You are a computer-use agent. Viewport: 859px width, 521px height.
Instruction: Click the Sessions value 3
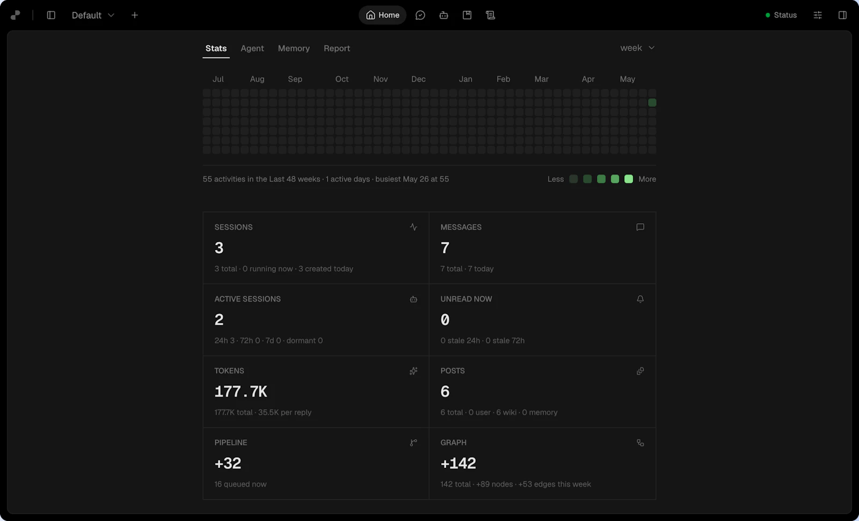219,248
